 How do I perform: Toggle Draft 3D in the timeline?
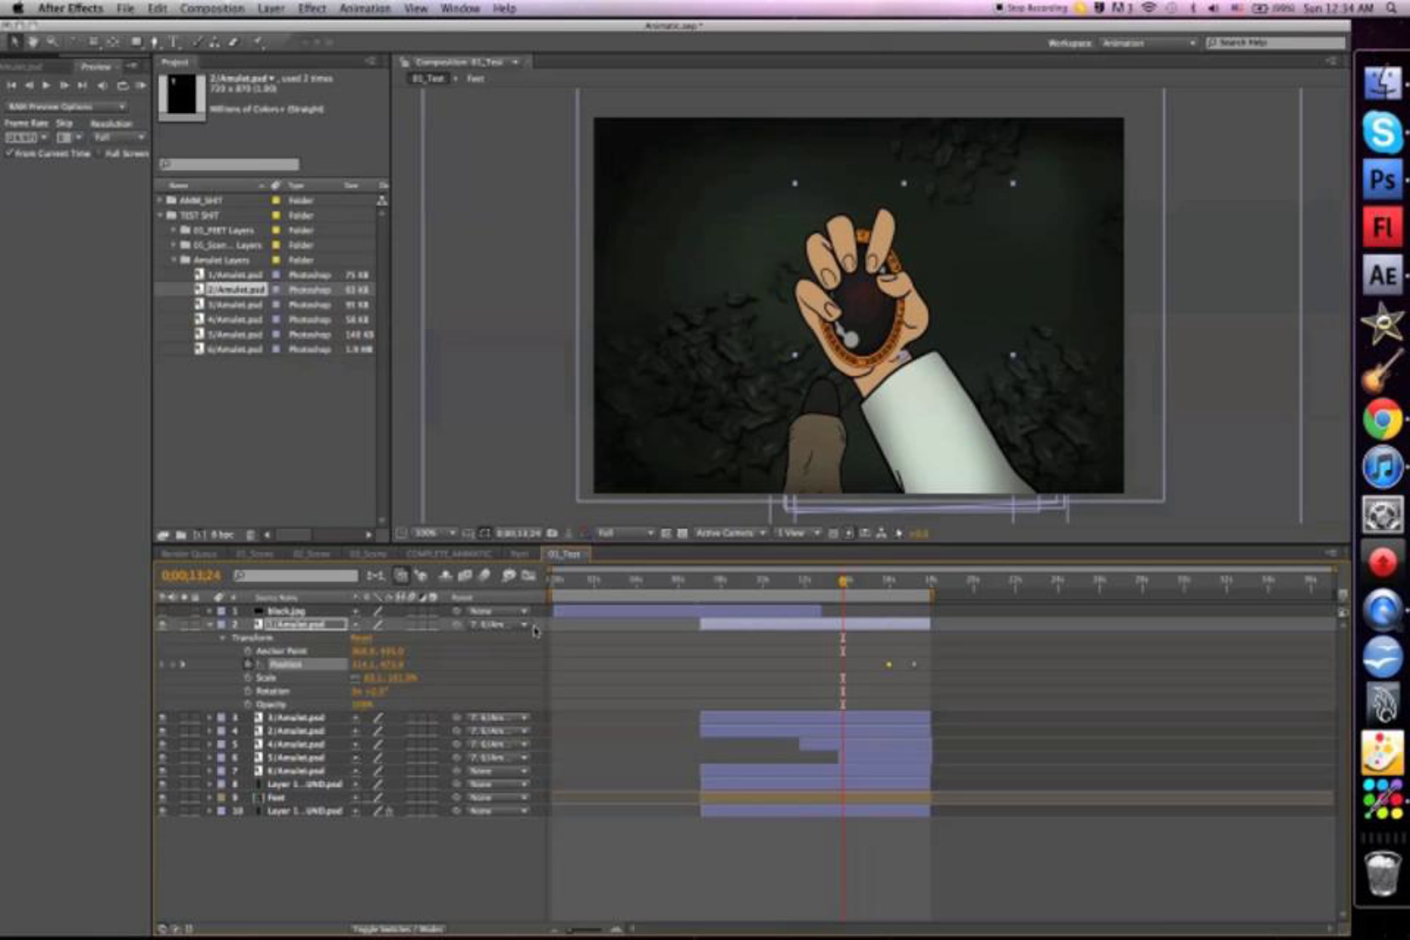(x=421, y=576)
